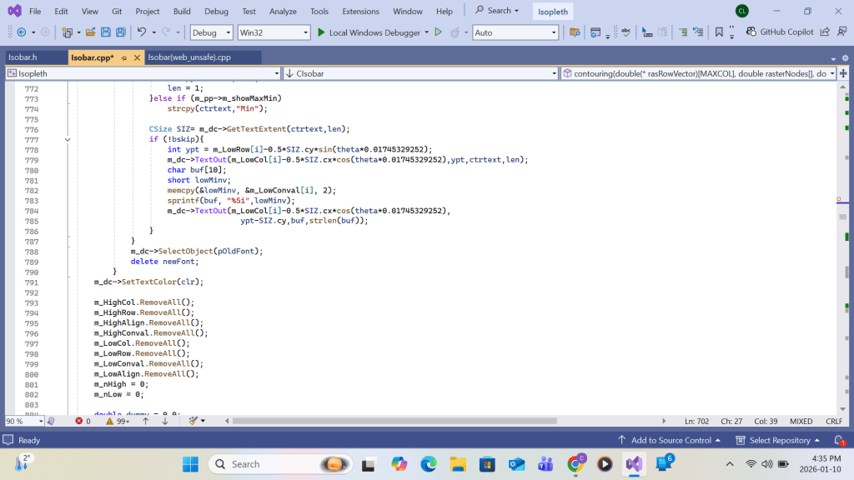The width and height of the screenshot is (854, 480).
Task: Click the Save All toolbar icon
Action: [121, 32]
